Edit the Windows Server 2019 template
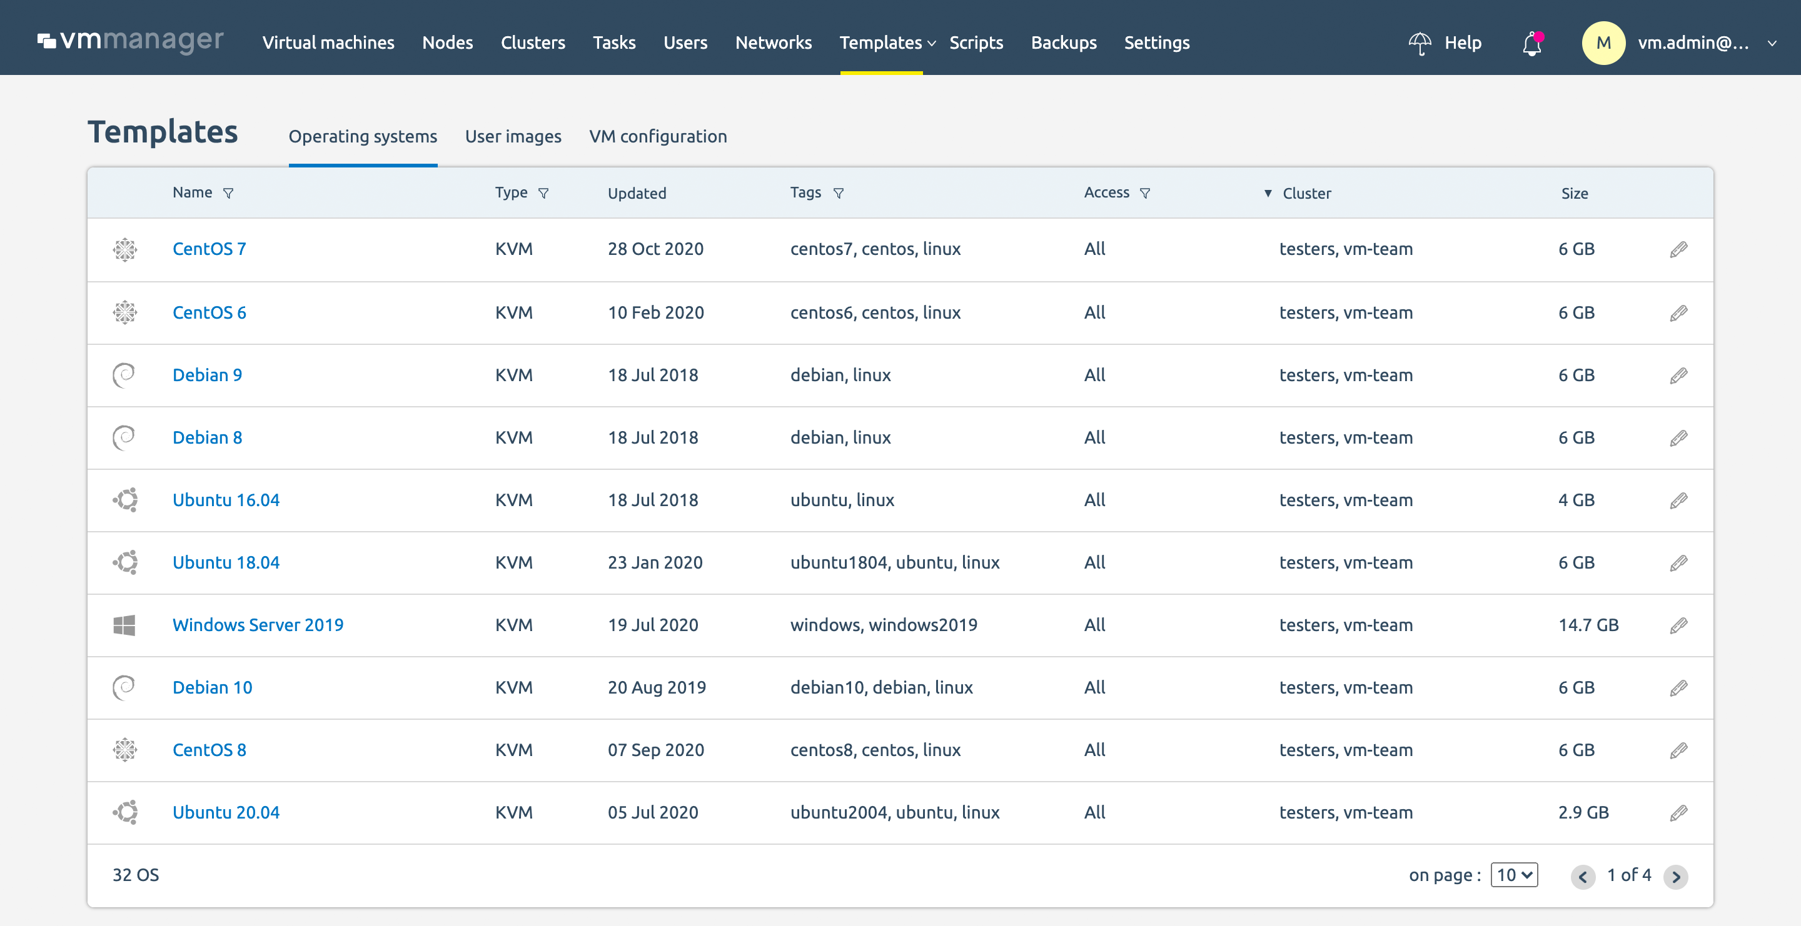The image size is (1801, 926). point(1678,625)
